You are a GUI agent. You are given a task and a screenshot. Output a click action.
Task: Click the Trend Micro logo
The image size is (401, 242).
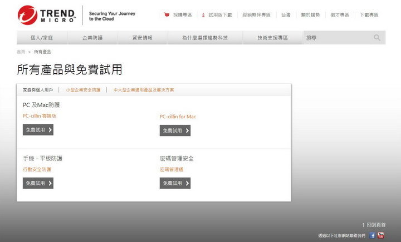click(x=47, y=15)
